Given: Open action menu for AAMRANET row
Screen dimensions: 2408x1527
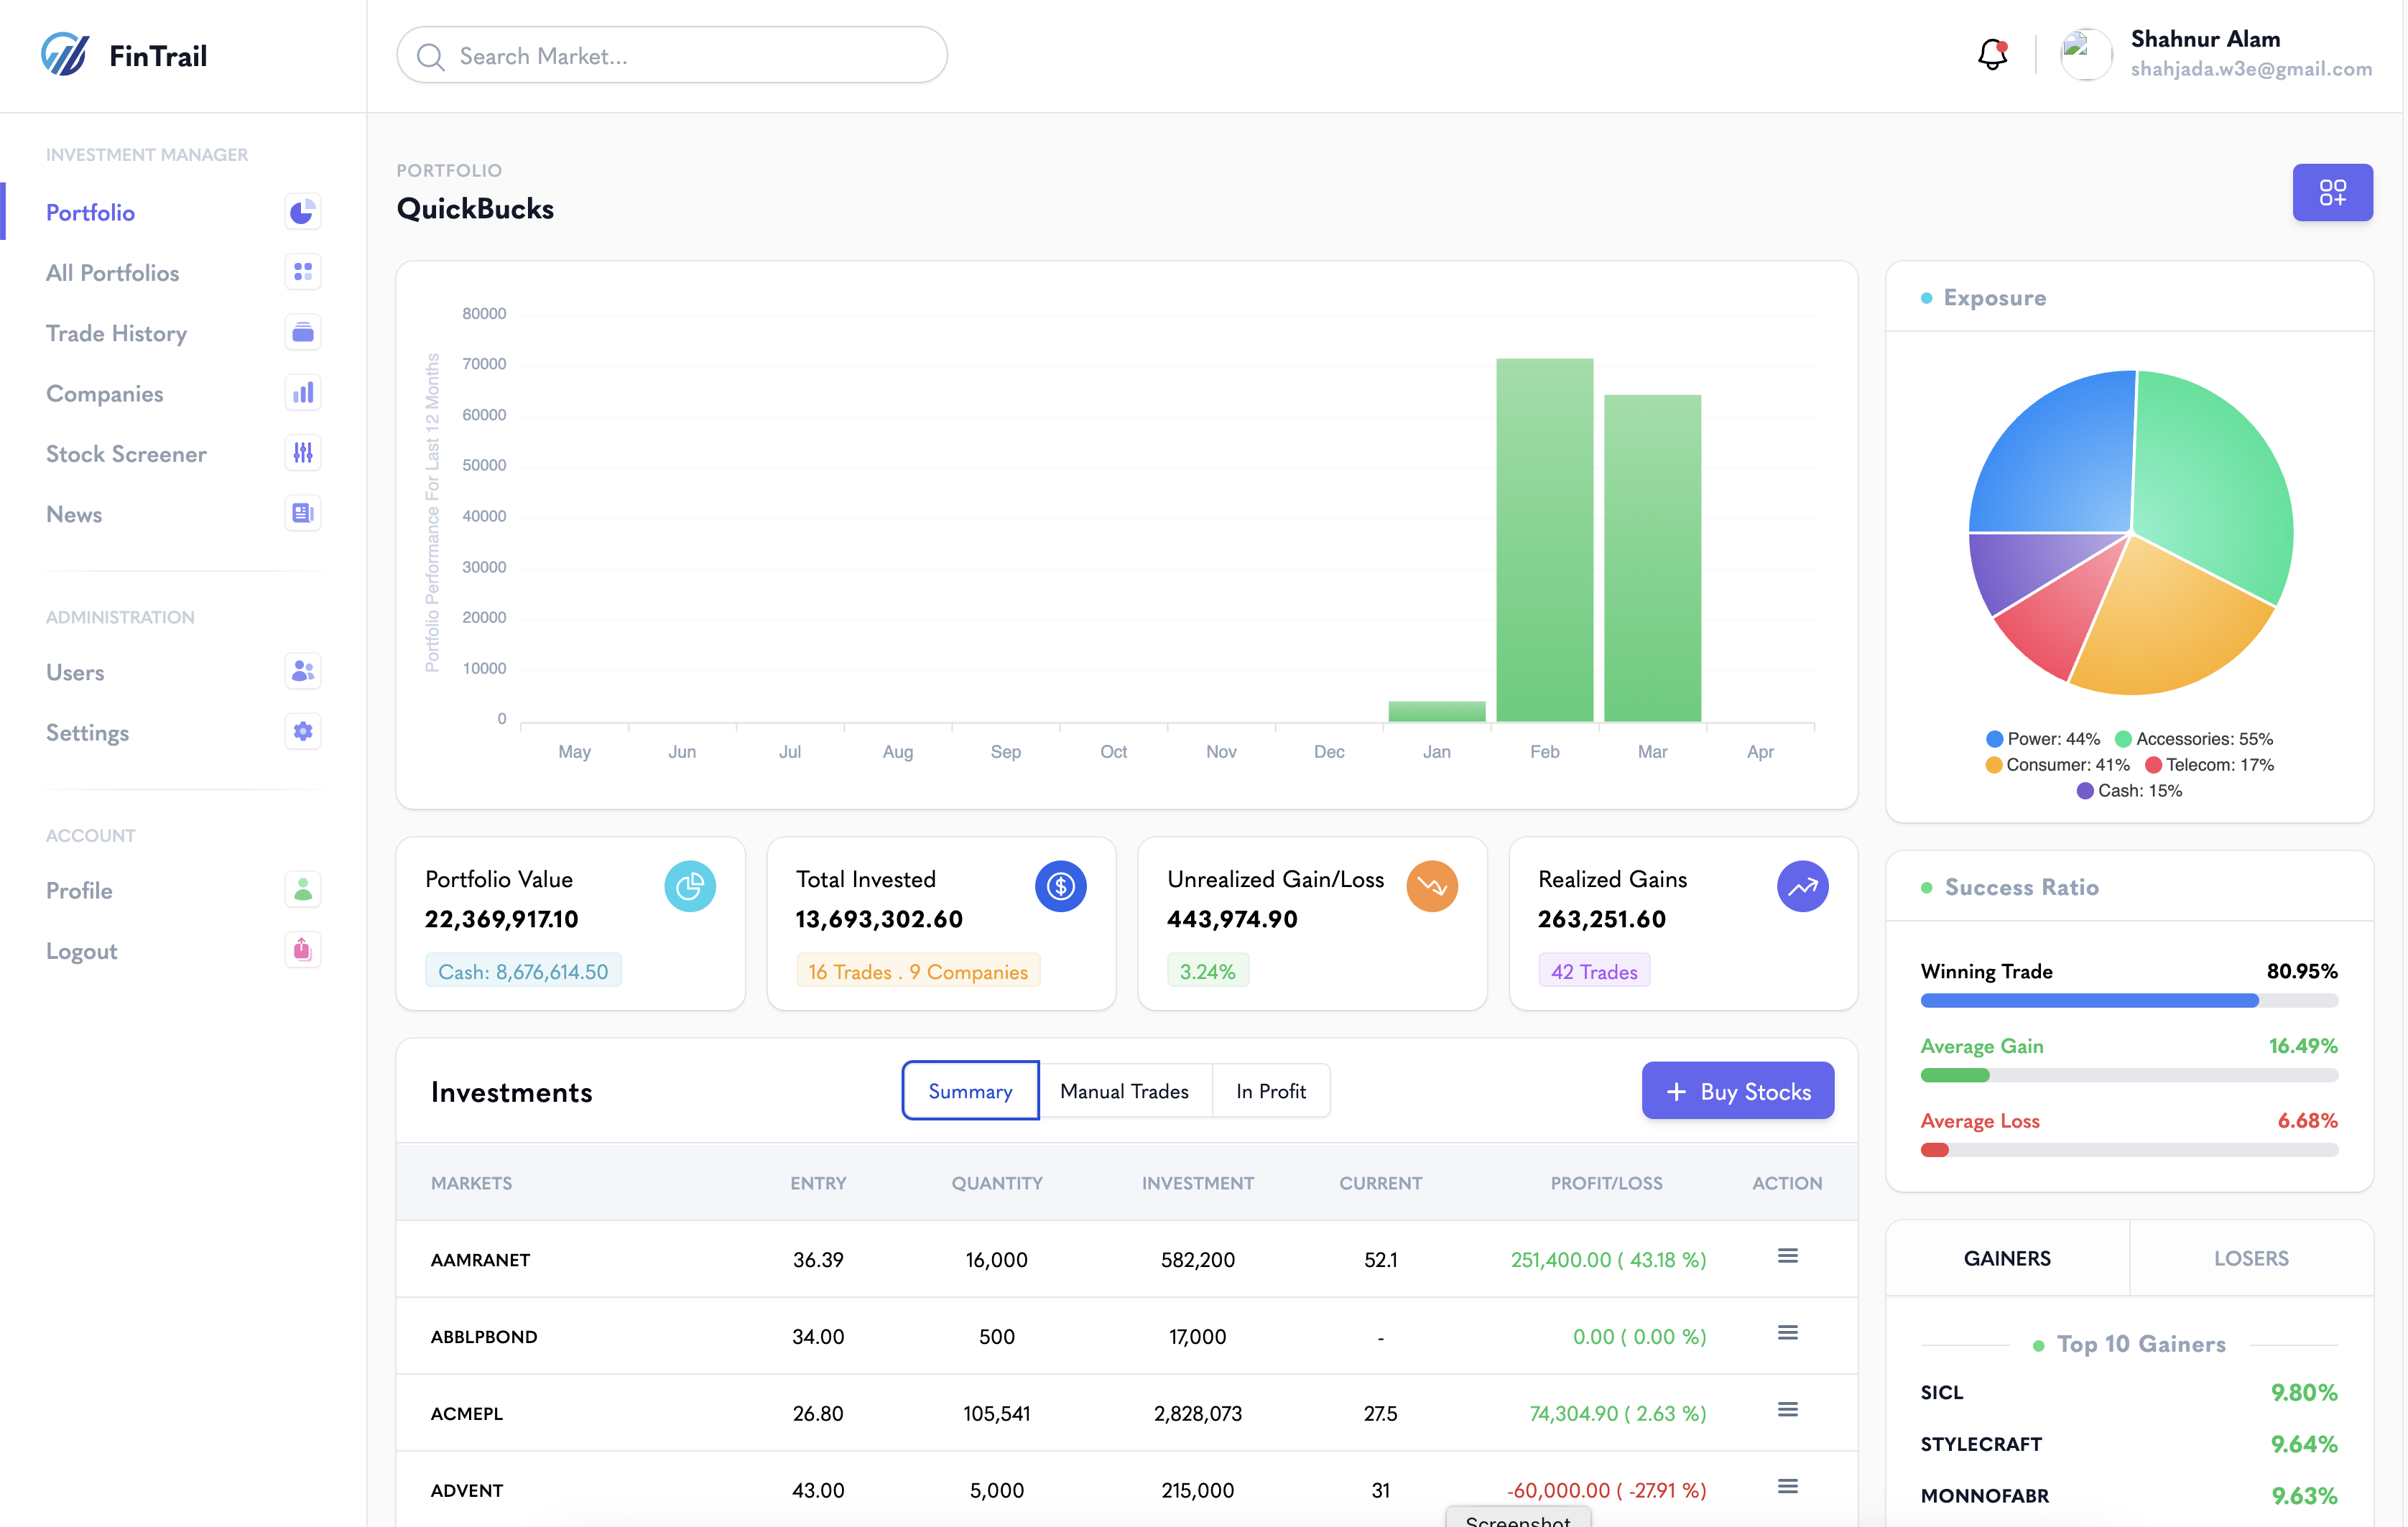Looking at the screenshot, I should click(x=1787, y=1256).
